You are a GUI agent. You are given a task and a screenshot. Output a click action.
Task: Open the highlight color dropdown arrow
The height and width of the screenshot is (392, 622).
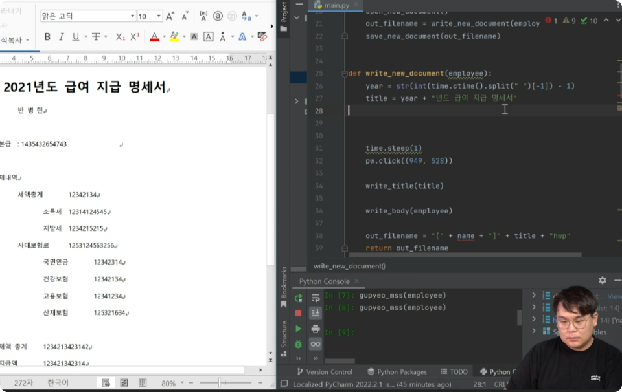pyautogui.click(x=184, y=37)
